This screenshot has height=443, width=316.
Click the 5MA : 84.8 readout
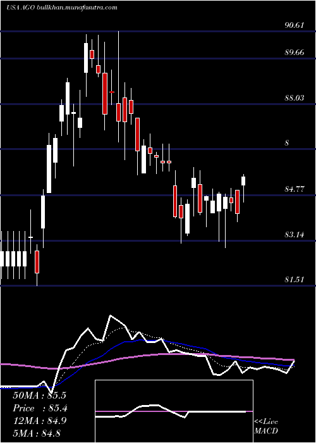(37, 433)
